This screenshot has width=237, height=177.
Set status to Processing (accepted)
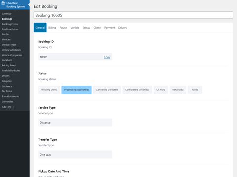click(77, 90)
